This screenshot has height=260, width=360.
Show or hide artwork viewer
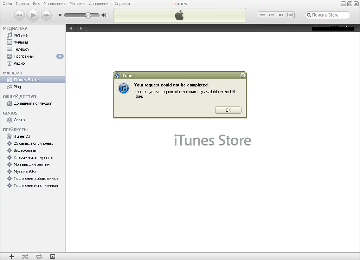(53, 256)
